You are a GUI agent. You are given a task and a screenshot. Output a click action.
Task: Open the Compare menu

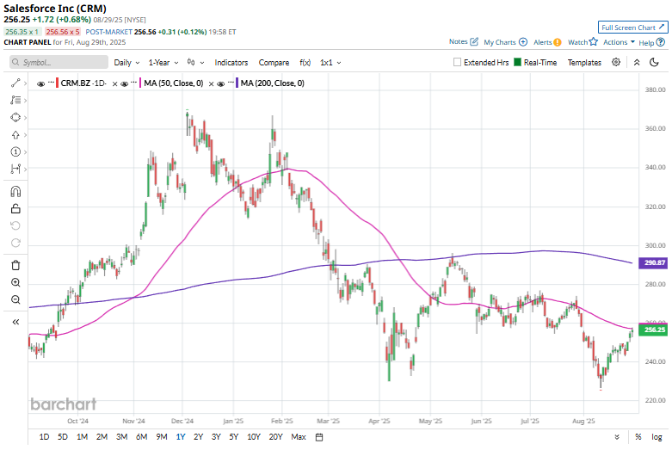point(274,63)
